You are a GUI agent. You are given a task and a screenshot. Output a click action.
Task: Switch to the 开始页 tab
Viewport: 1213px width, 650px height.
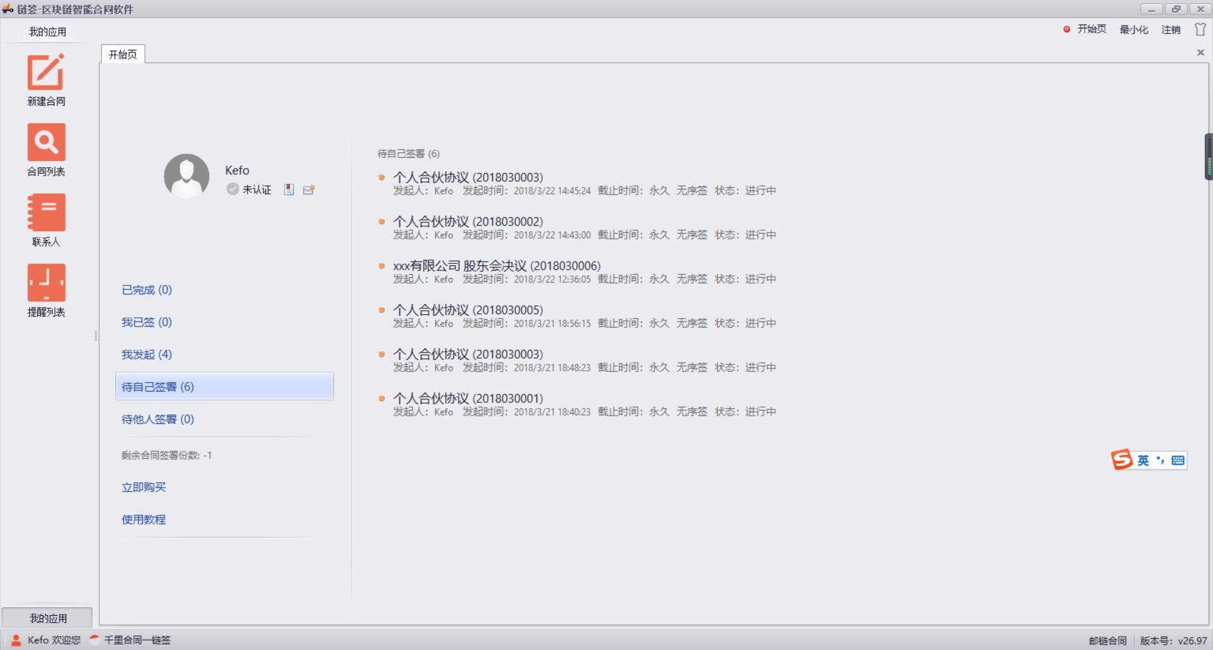coord(123,54)
